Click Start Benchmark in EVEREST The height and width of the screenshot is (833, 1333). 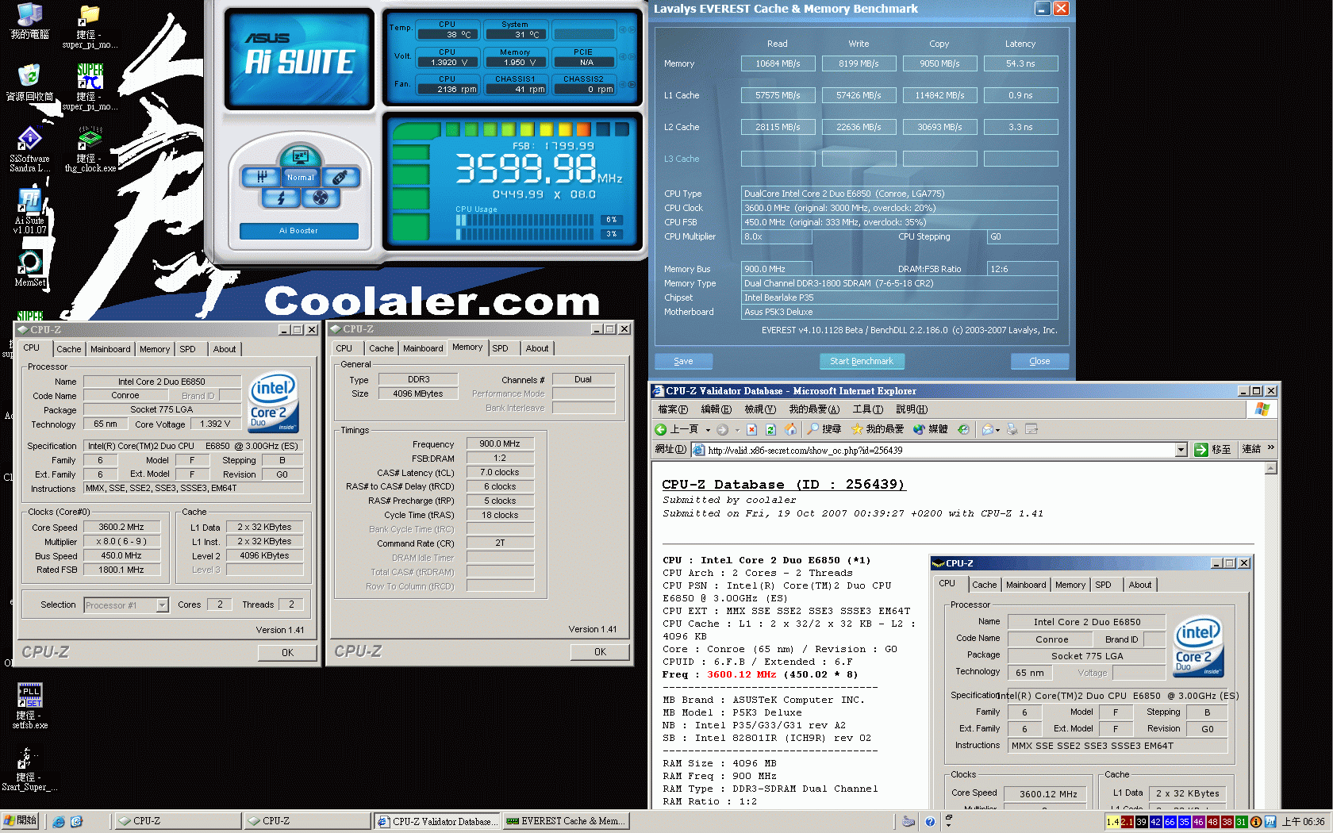[x=861, y=361]
